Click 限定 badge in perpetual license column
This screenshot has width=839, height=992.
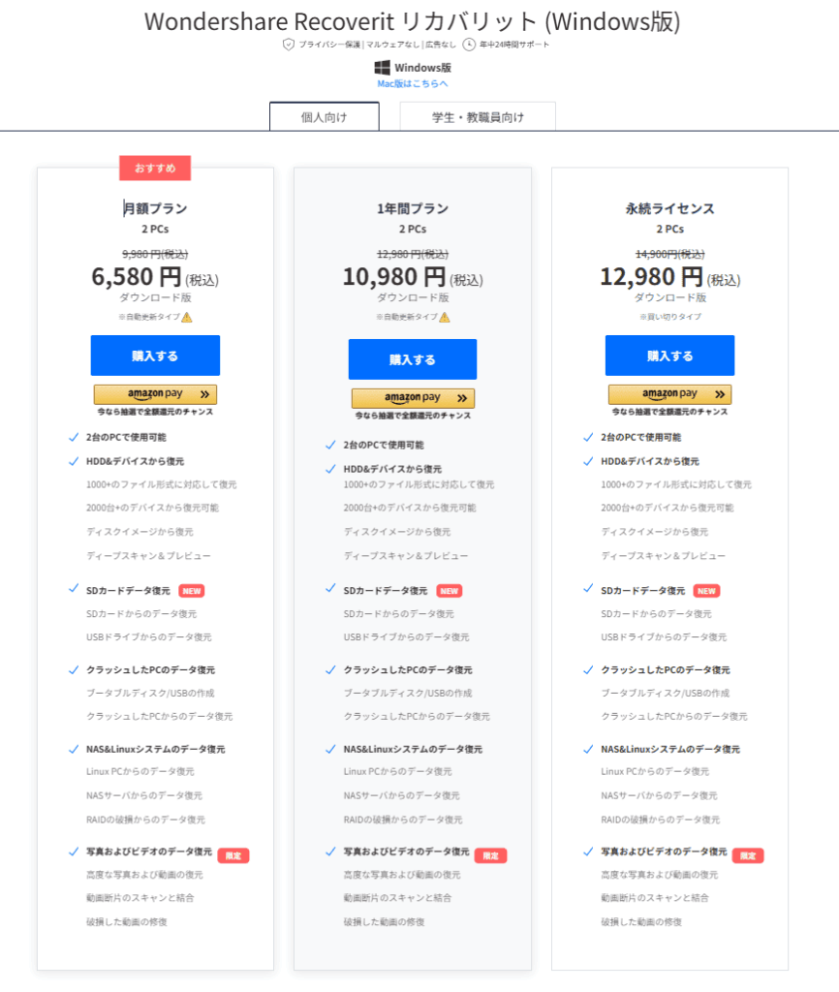tap(748, 855)
